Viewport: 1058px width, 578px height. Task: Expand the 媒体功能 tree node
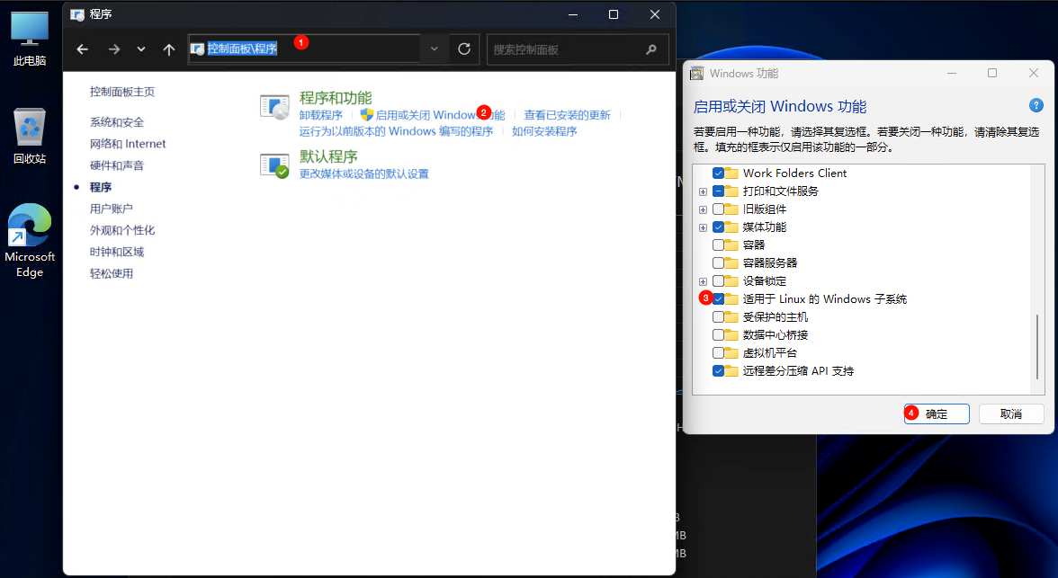point(704,228)
